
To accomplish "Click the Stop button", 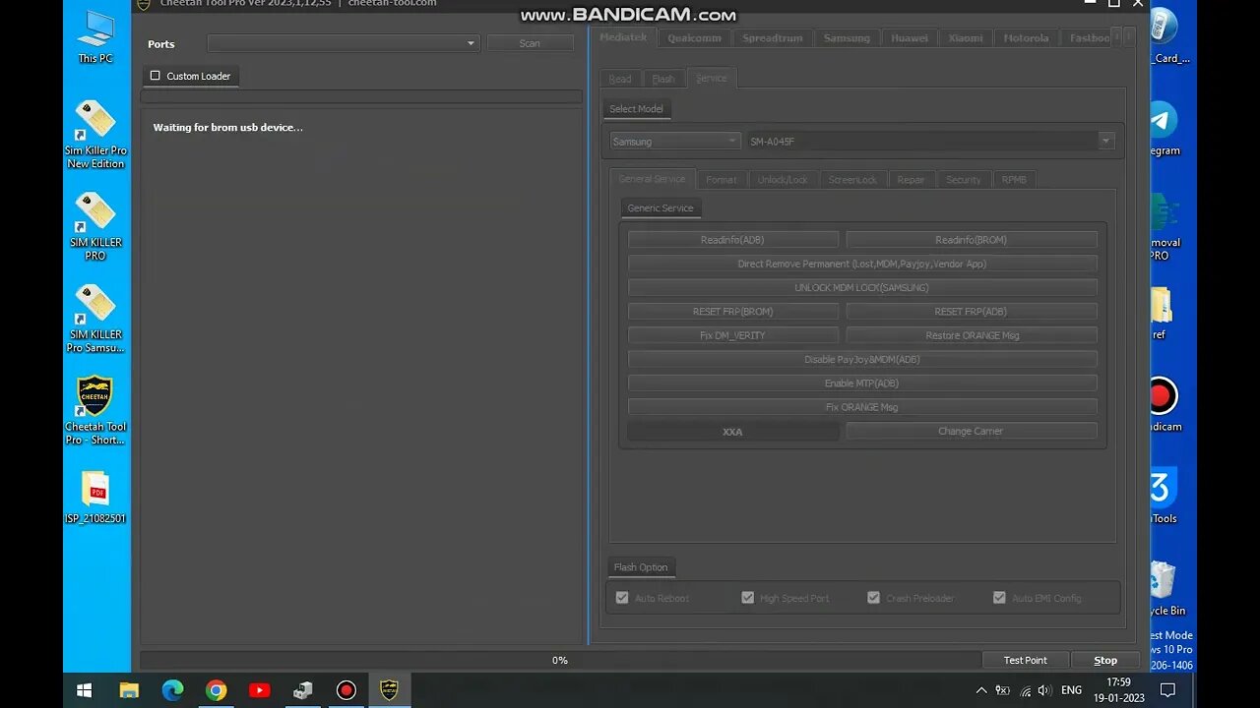I will pos(1105,660).
